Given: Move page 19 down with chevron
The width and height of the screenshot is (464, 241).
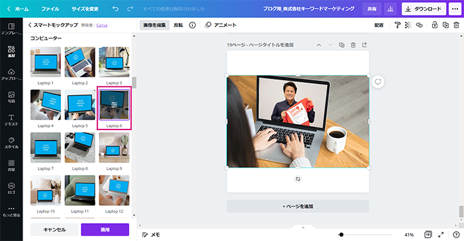Looking at the screenshot, I should click(x=330, y=45).
